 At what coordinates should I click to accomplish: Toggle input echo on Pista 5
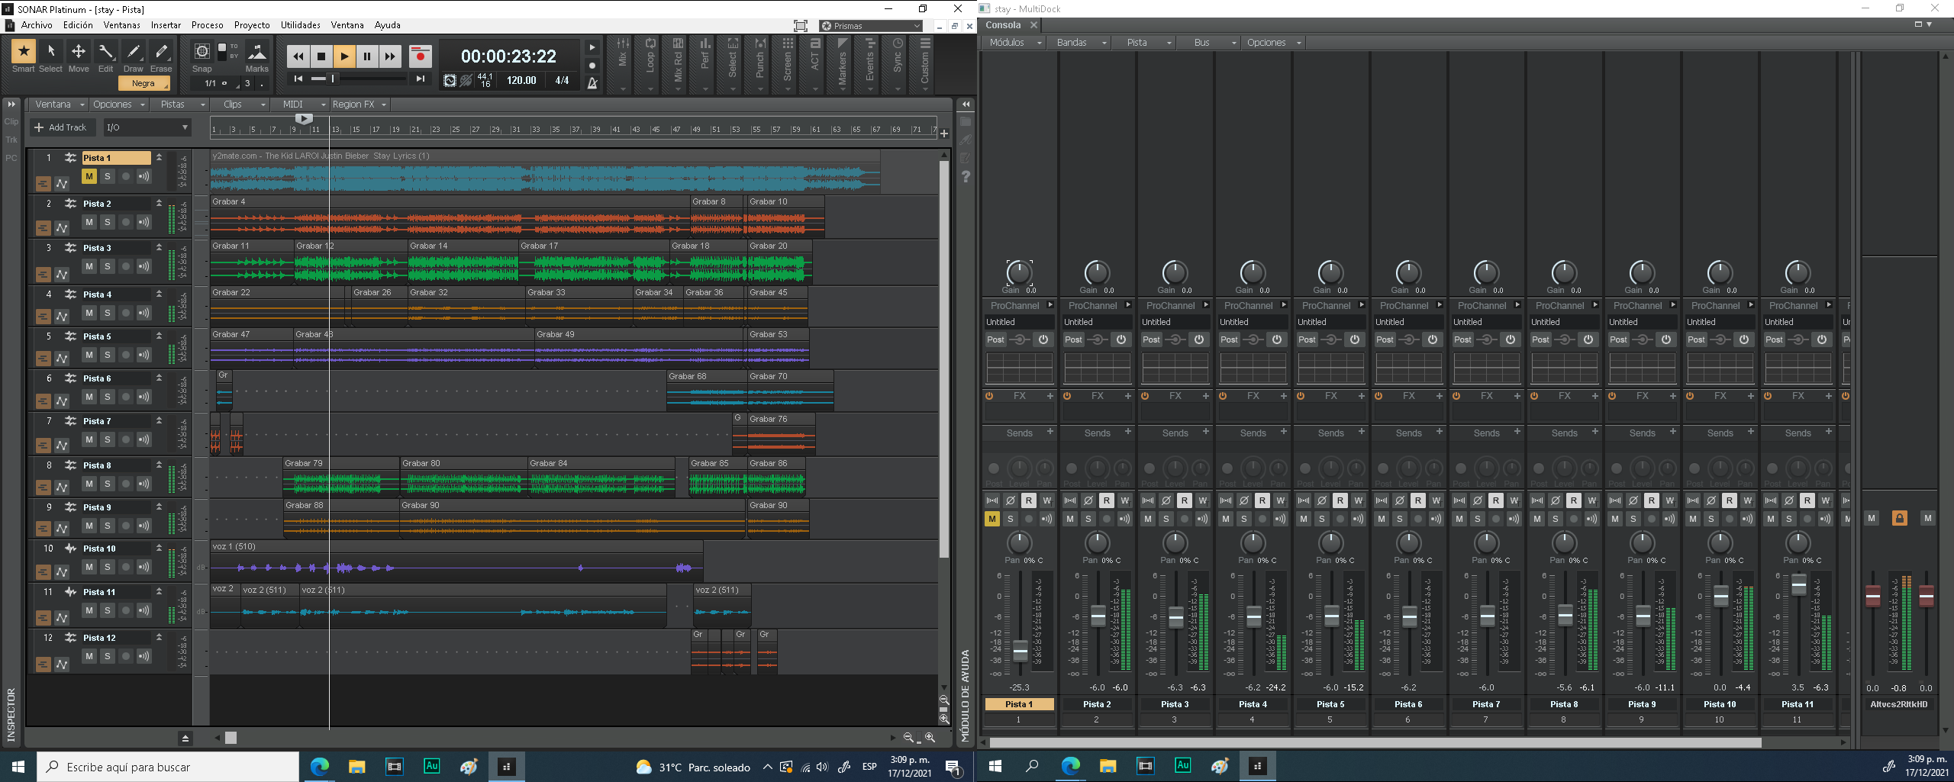click(x=143, y=355)
